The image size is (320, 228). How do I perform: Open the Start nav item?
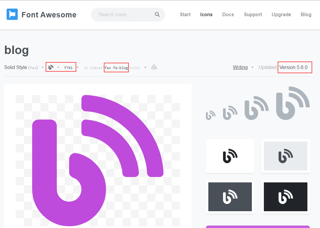185,14
